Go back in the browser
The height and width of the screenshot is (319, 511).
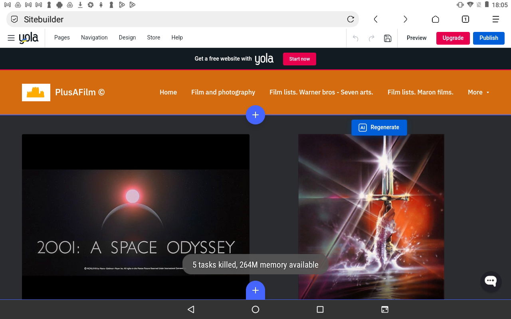[375, 19]
